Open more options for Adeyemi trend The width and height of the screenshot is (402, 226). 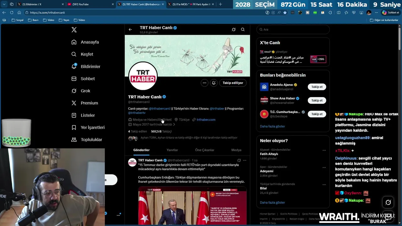pos(324,168)
